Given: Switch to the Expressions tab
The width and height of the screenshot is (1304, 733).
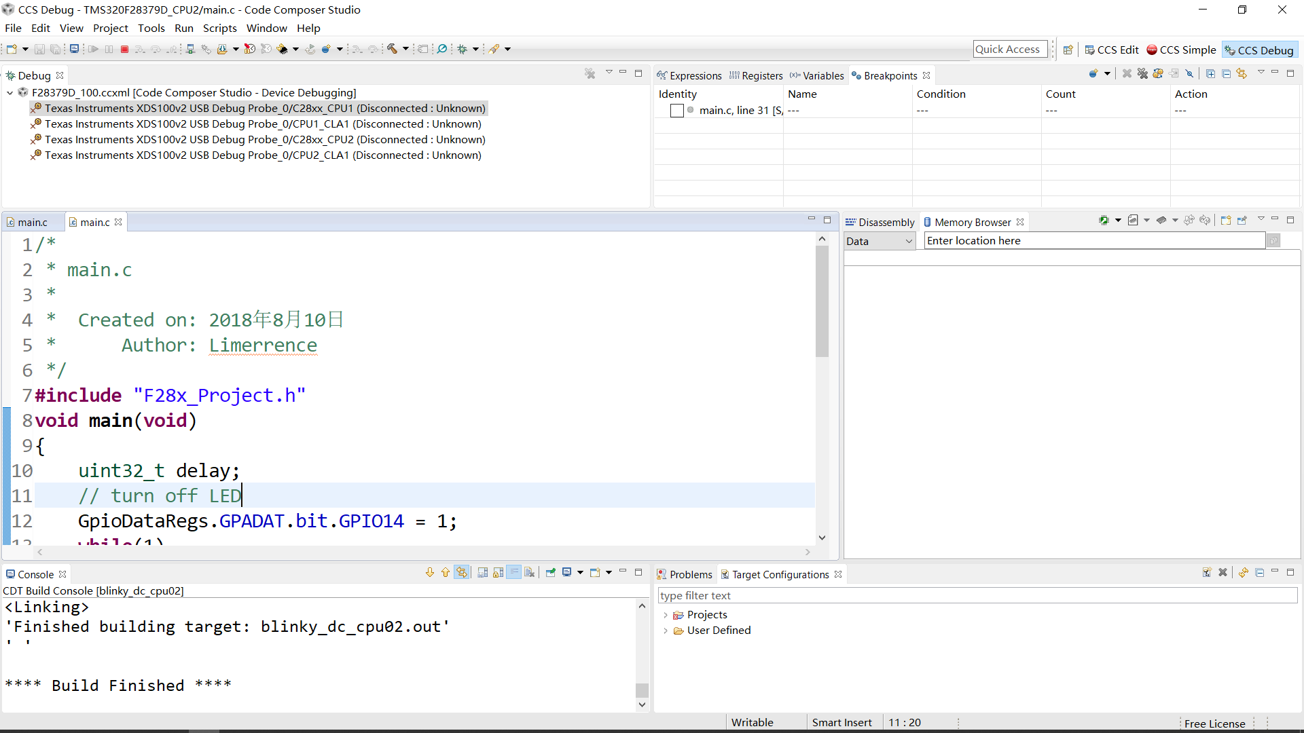Looking at the screenshot, I should click(689, 75).
